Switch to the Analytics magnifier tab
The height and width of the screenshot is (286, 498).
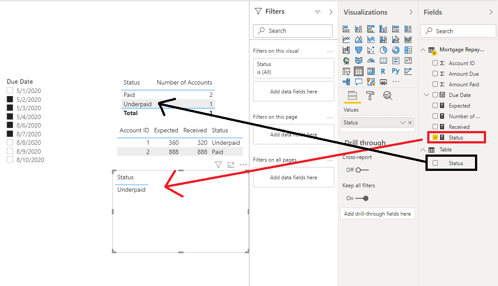[387, 96]
